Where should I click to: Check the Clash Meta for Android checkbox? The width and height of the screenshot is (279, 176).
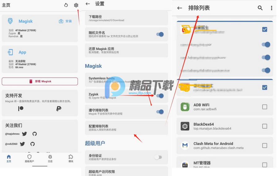click(x=265, y=146)
